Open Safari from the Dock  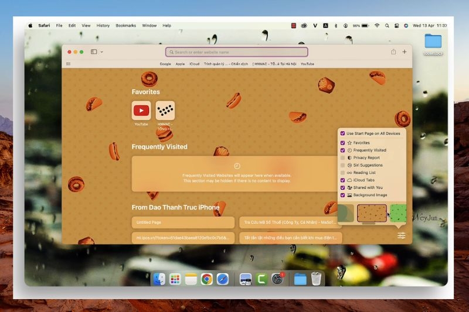click(x=223, y=279)
